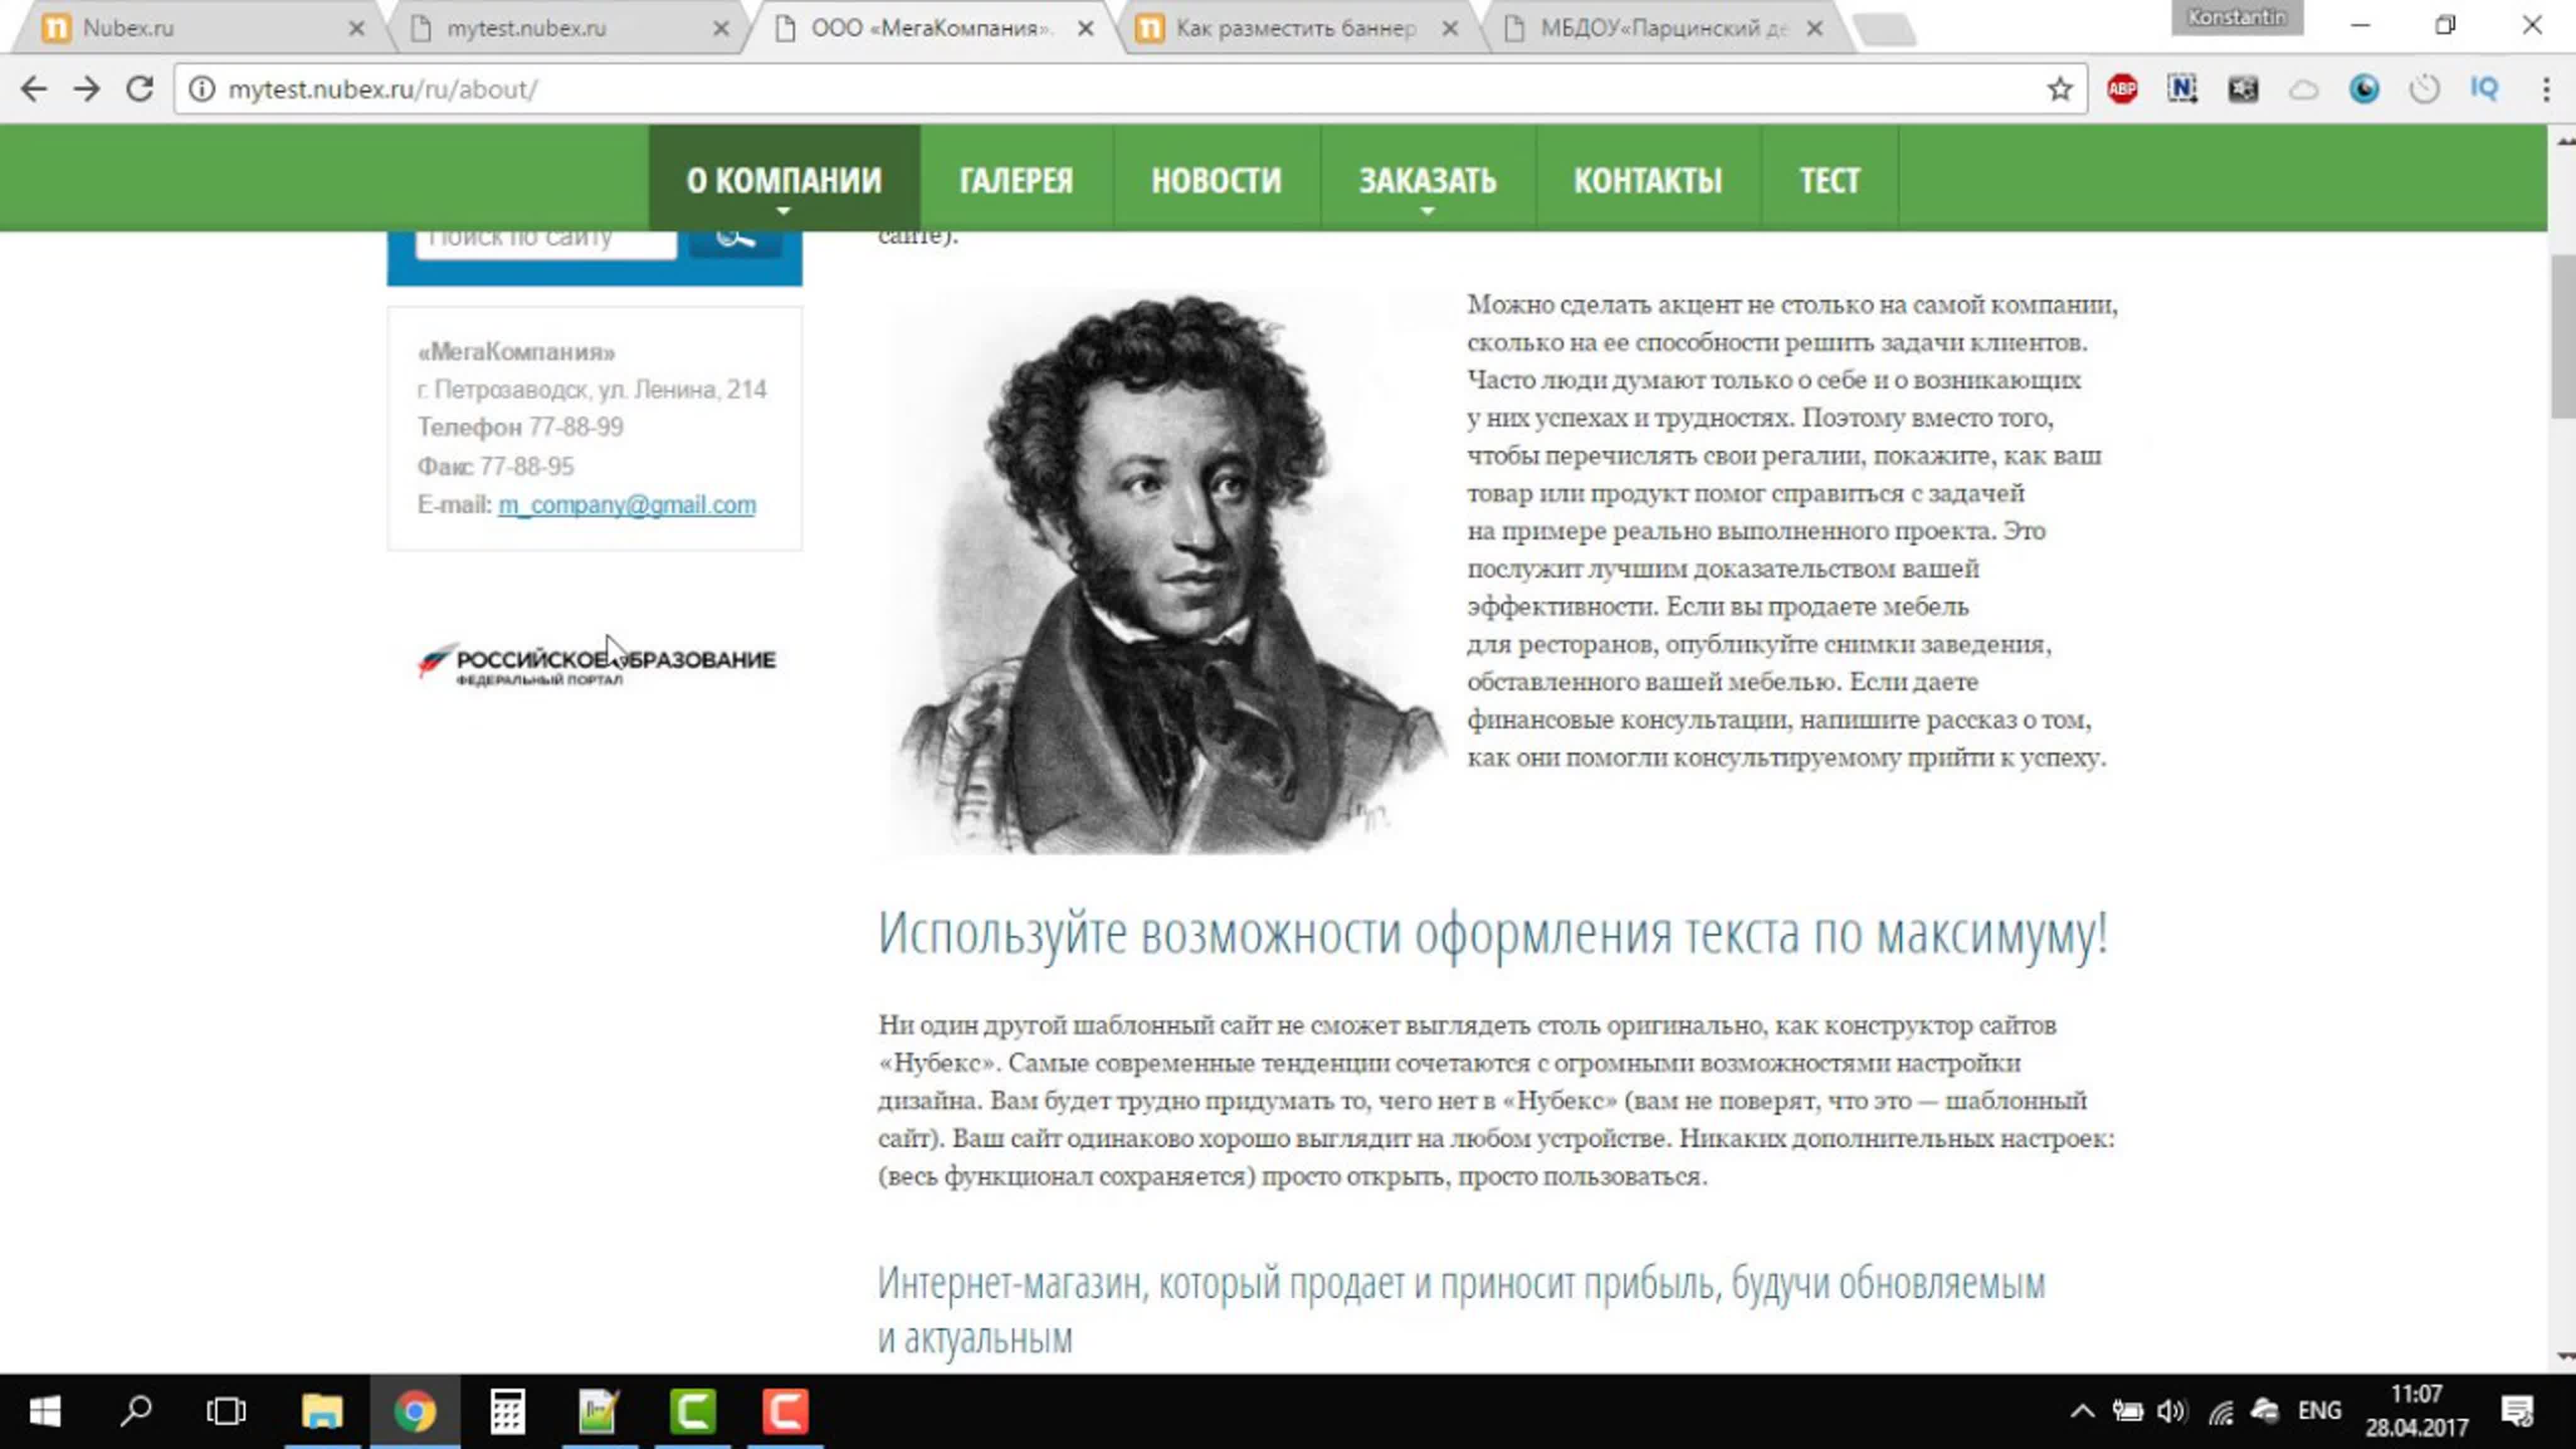This screenshot has width=2576, height=1449.
Task: Open a new browser tab
Action: pos(1885,30)
